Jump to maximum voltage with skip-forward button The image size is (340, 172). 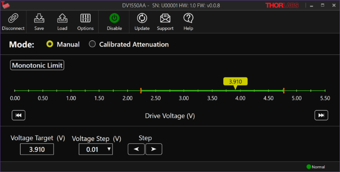(x=321, y=115)
